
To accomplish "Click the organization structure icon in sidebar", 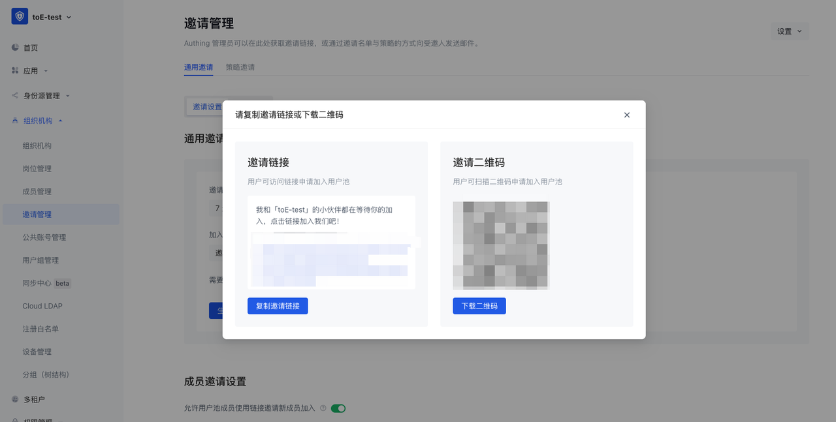I will (x=15, y=121).
